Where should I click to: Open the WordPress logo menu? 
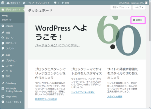(3, 3)
